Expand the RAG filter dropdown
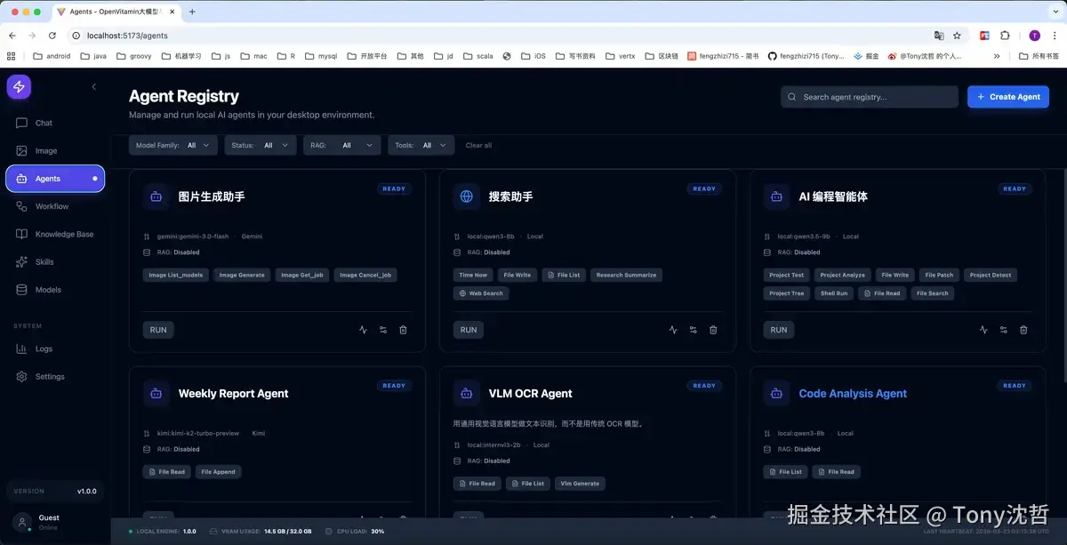1067x545 pixels. [342, 145]
